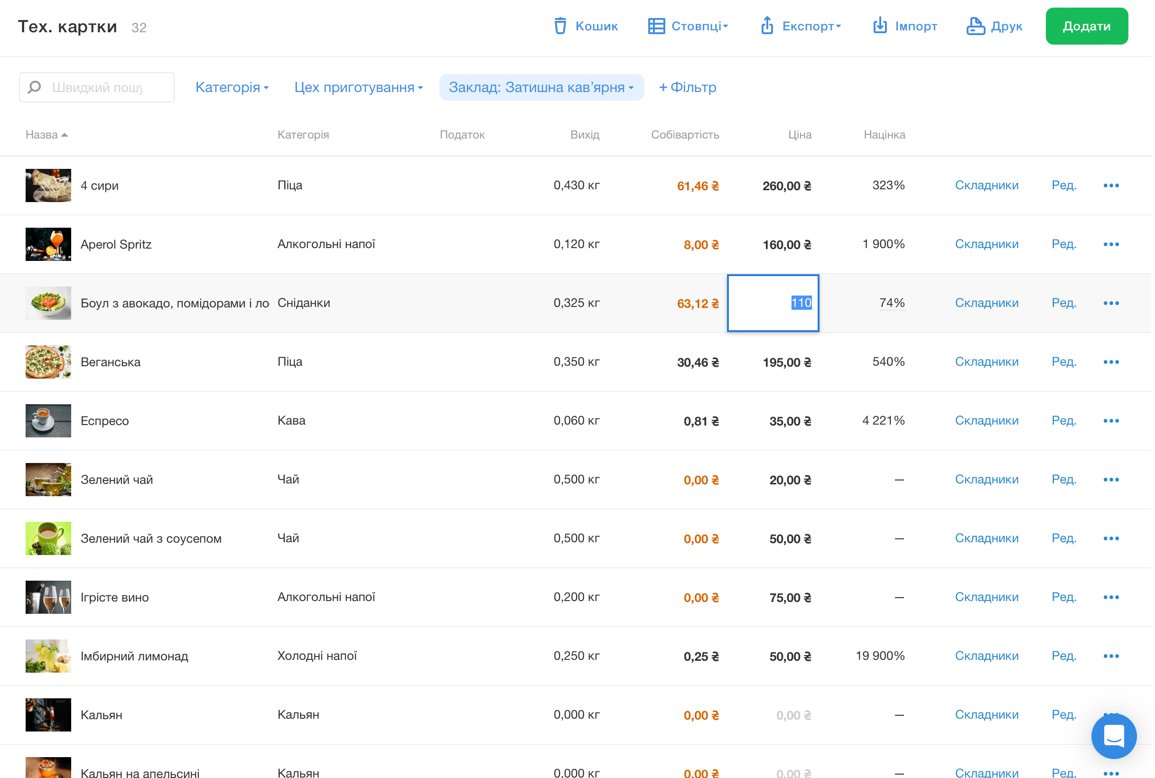This screenshot has height=778, width=1155.
Task: Open the Цех приготування filter dropdown
Action: [x=358, y=87]
